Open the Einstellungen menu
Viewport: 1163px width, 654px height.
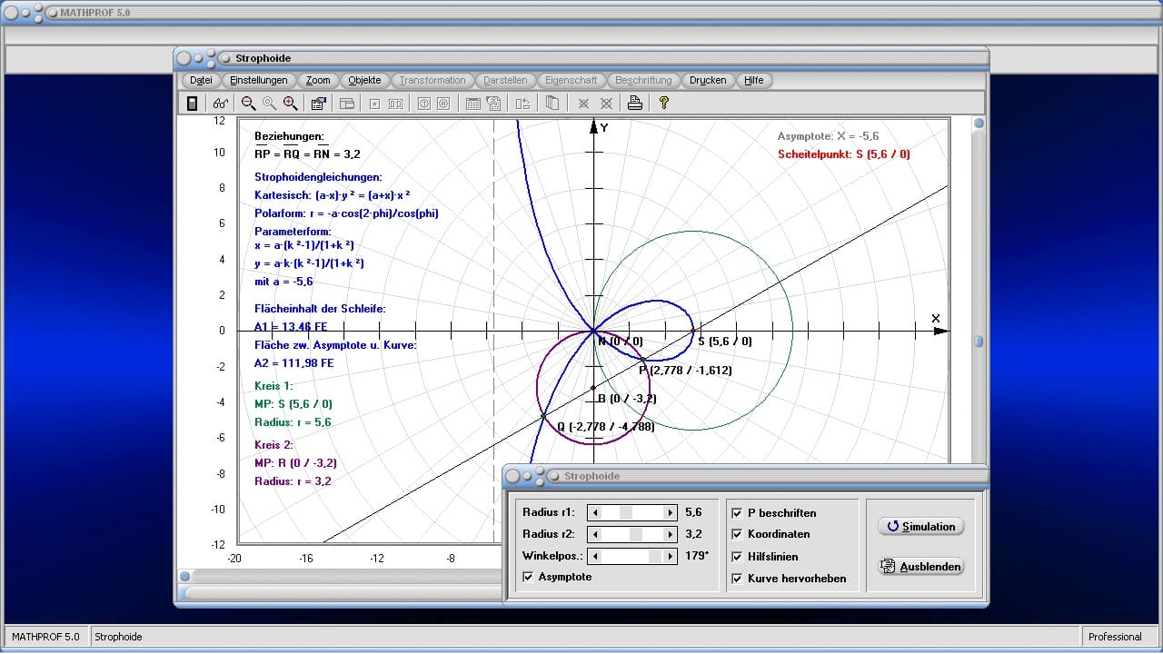259,80
